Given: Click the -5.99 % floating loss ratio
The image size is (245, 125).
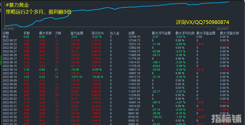Looking at the screenshot, I should 181,66.
